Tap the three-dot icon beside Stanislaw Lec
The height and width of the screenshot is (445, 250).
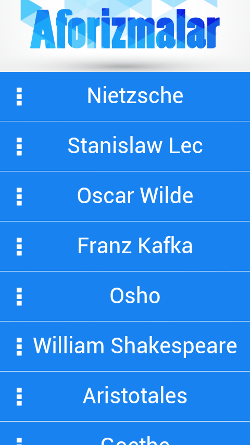tap(19, 146)
